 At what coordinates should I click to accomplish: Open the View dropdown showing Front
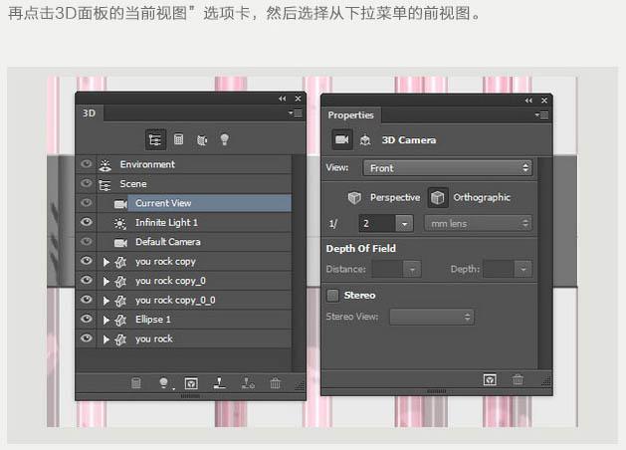pos(448,168)
